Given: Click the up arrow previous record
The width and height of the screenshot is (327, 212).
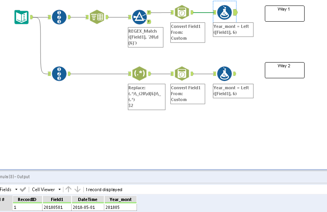Looking at the screenshot, I should point(68,189).
